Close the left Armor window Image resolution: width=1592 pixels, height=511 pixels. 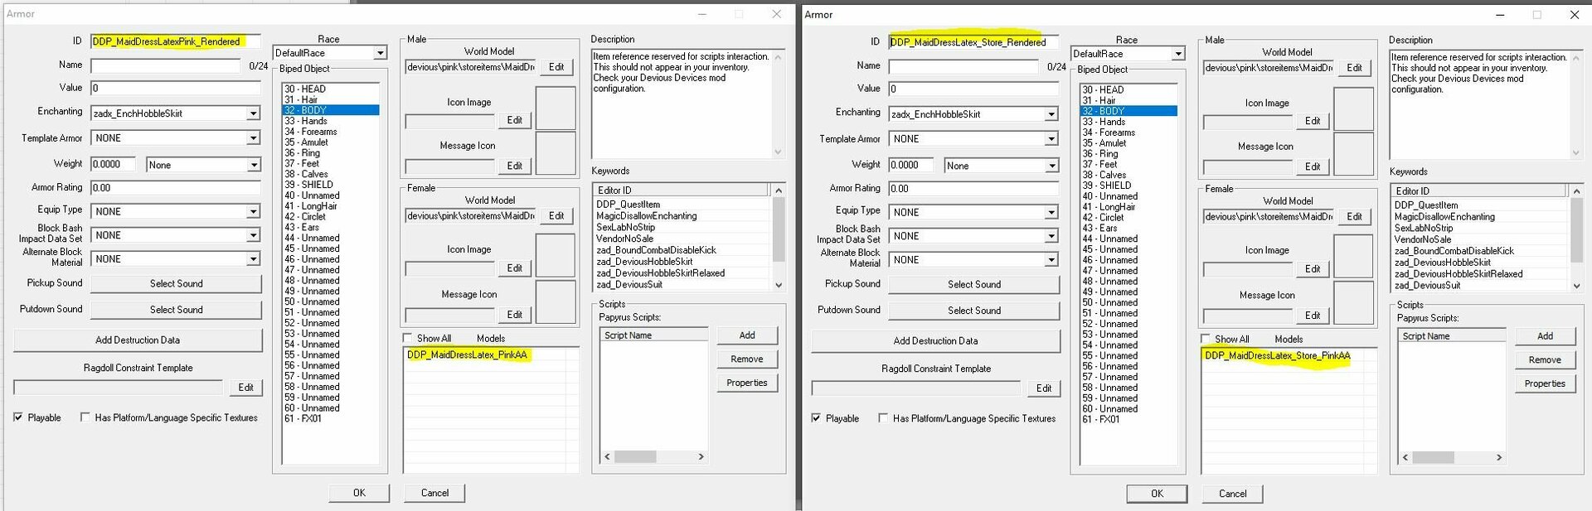pos(776,14)
